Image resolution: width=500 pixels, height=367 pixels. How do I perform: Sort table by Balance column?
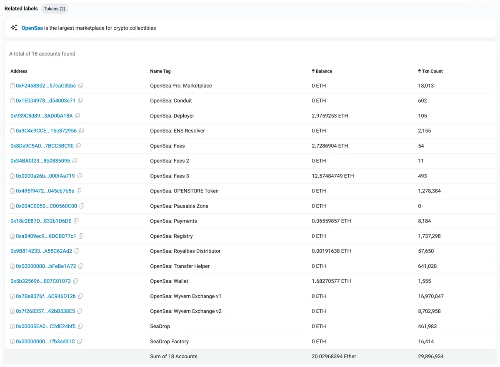pos(322,71)
